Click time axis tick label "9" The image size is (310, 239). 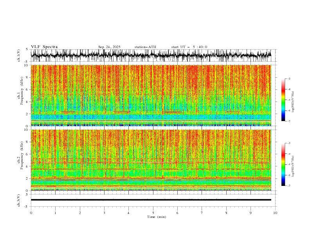251,213
